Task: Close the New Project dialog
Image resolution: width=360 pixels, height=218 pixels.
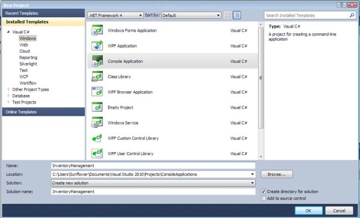Action: pos(352,4)
